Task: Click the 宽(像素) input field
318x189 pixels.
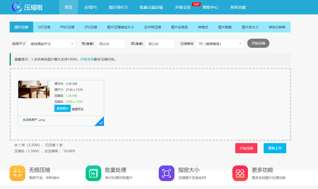Action: 111,44
